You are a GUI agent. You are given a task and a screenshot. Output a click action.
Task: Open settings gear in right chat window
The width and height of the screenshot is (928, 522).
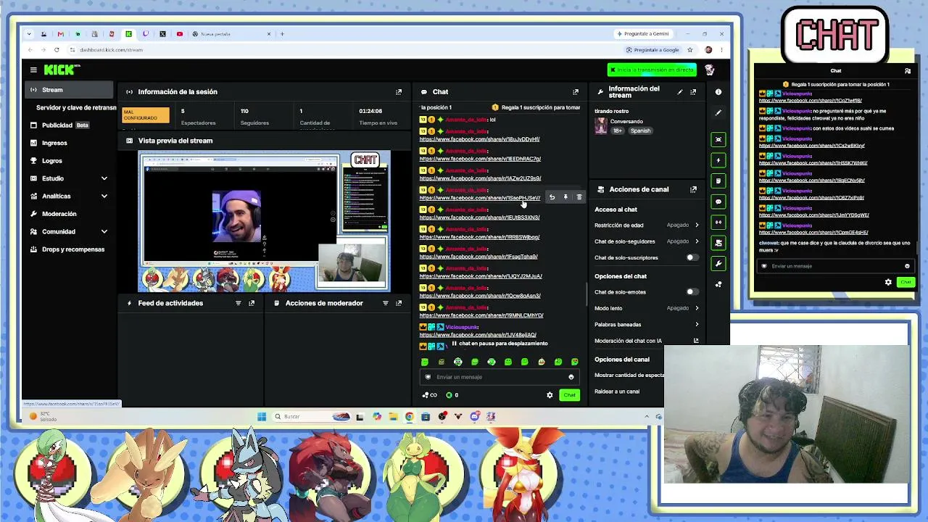(x=888, y=282)
